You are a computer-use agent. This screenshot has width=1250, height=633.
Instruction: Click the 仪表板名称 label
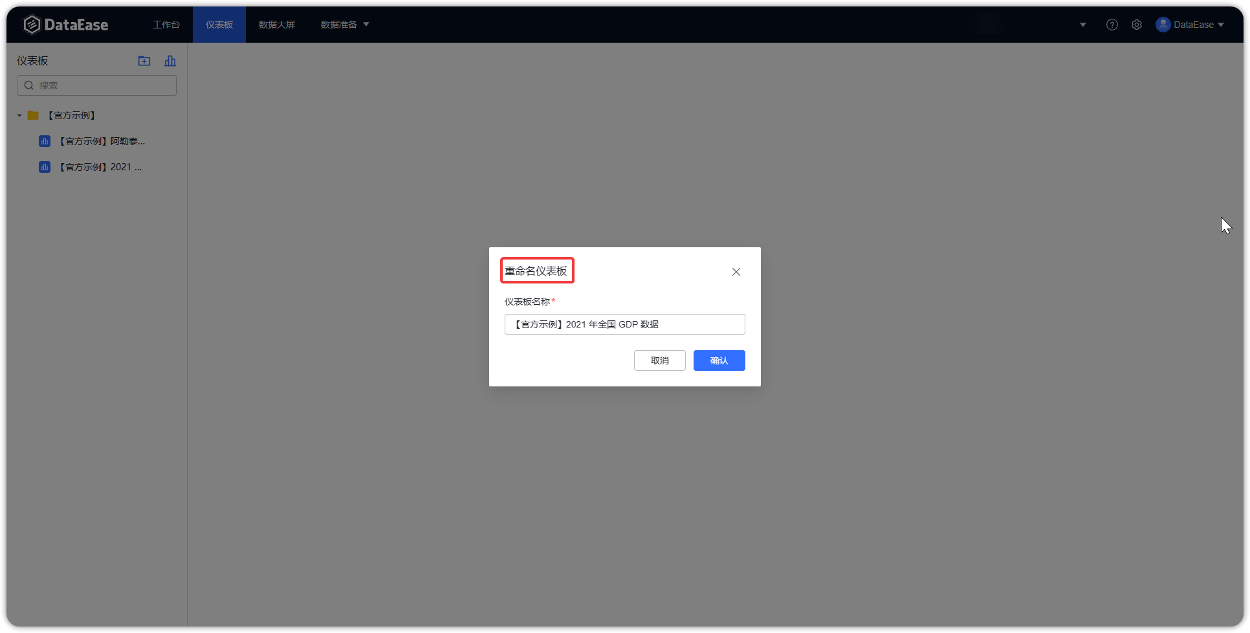(527, 302)
